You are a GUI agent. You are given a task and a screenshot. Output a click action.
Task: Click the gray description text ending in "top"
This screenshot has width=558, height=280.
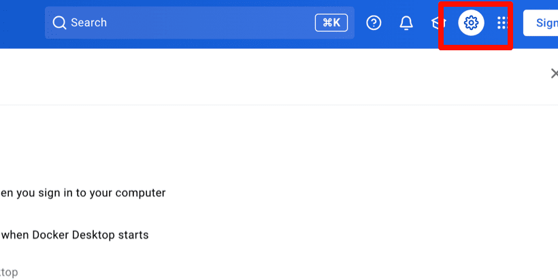9,273
